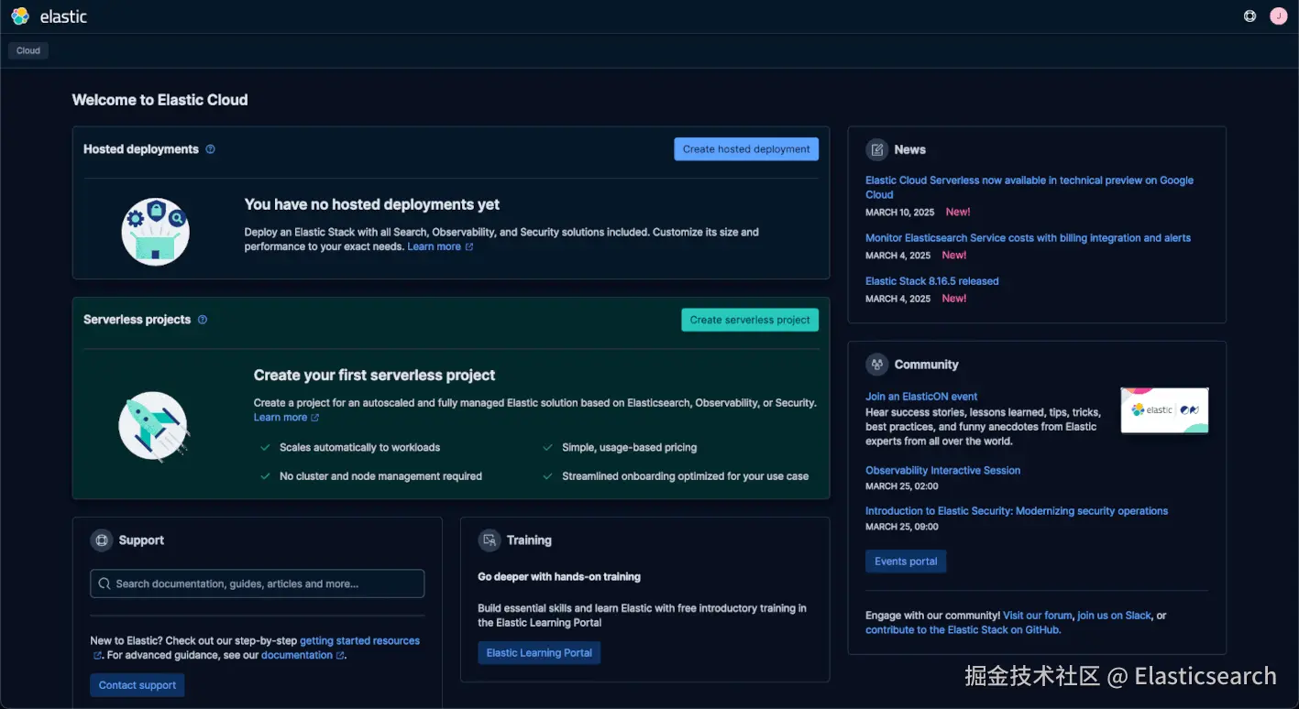Click the hosted deployments illustration icon
Screen dimensions: 1299x709
tap(156, 231)
